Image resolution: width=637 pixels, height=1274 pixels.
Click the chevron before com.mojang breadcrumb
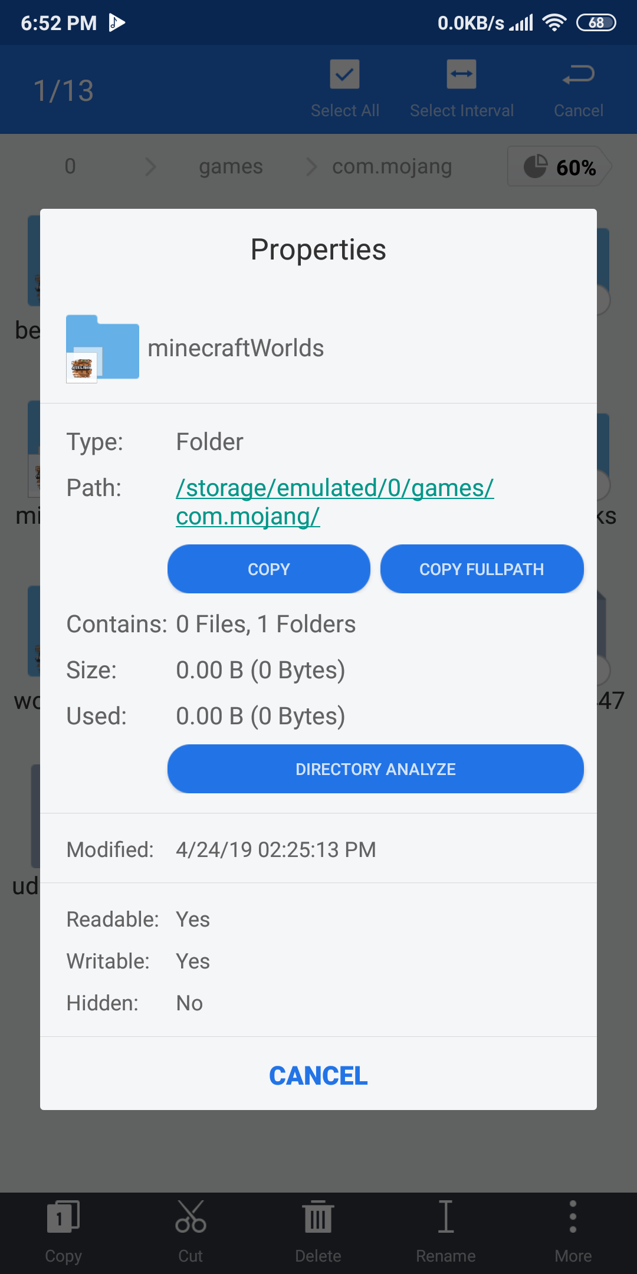(x=311, y=167)
